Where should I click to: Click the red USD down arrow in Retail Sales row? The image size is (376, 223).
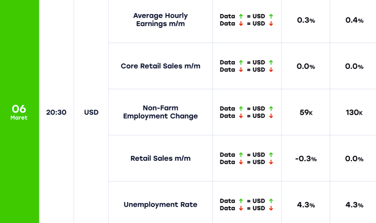click(x=271, y=162)
